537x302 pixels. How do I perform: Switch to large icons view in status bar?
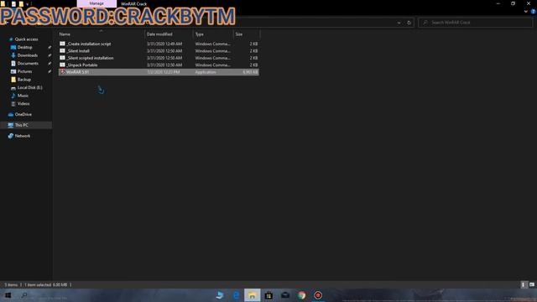[x=531, y=284]
